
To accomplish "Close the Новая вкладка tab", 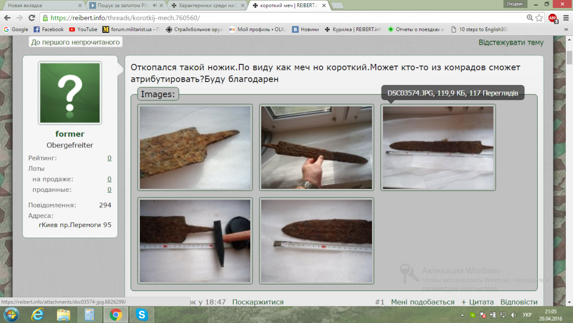I will click(80, 5).
